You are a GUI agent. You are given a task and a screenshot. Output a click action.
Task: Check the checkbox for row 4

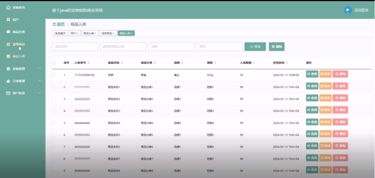pyautogui.click(x=54, y=111)
